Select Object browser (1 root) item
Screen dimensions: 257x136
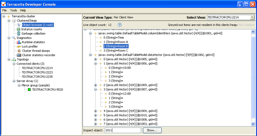tap(38, 25)
